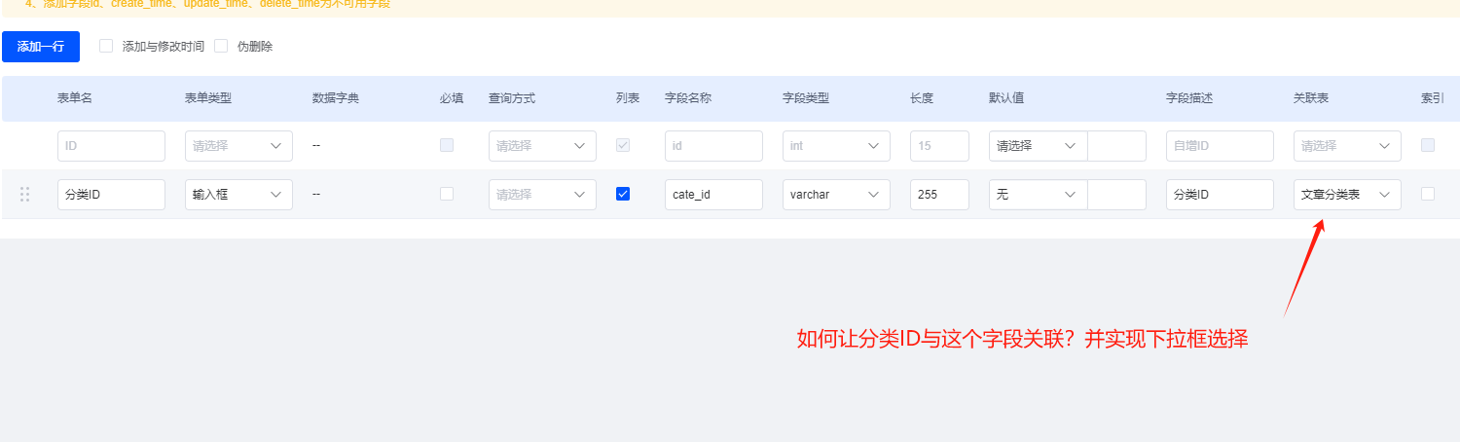This screenshot has width=1460, height=442.
Task: Enable the 伪删除 checkbox
Action: tap(221, 46)
